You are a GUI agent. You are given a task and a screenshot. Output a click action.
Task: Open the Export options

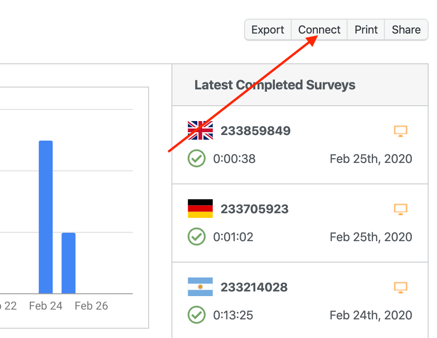coord(267,30)
